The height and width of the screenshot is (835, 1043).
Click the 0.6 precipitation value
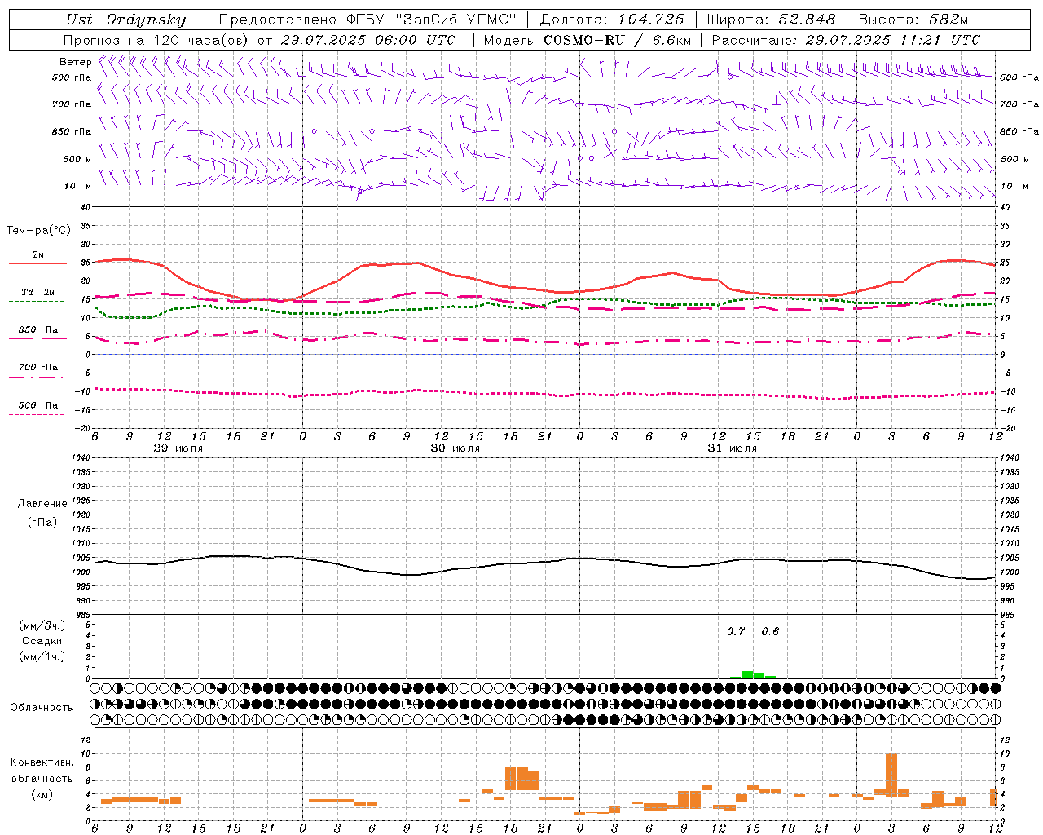pyautogui.click(x=770, y=631)
